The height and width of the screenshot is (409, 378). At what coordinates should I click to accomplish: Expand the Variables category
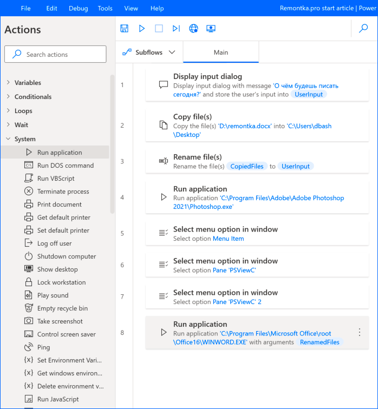coord(8,82)
